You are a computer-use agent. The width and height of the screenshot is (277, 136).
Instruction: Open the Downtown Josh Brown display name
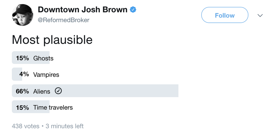click(83, 10)
